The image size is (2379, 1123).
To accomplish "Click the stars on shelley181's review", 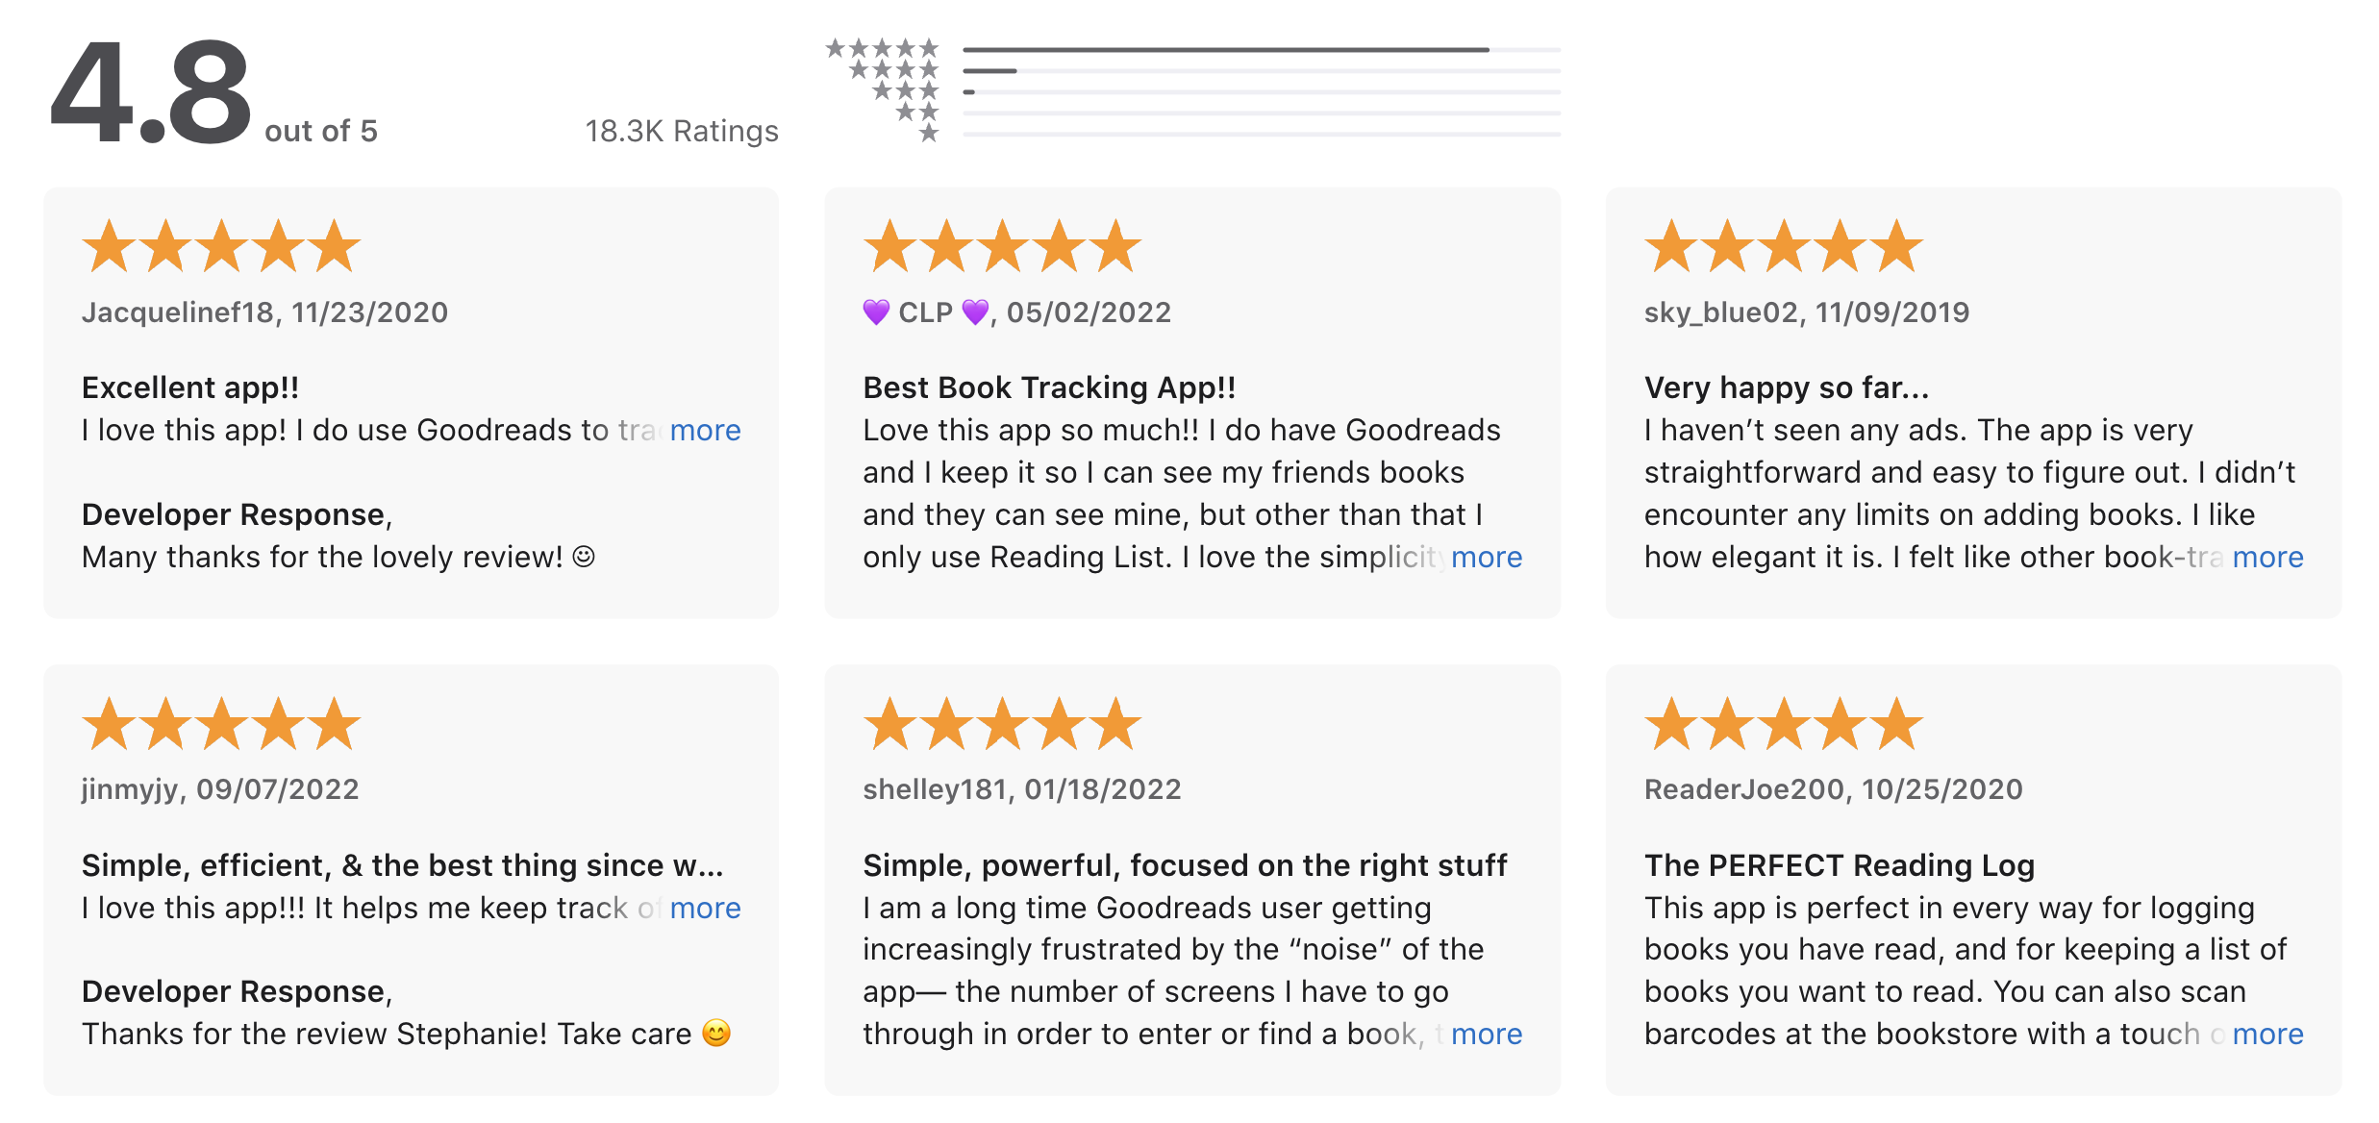I will pyautogui.click(x=1002, y=724).
